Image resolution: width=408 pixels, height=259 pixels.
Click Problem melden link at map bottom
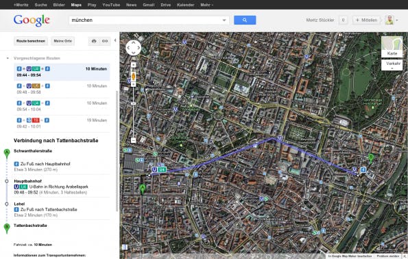click(387, 256)
